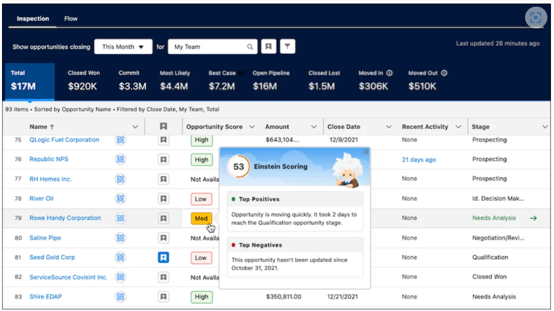Open the filter funnel button
This screenshot has width=554, height=311.
click(288, 47)
